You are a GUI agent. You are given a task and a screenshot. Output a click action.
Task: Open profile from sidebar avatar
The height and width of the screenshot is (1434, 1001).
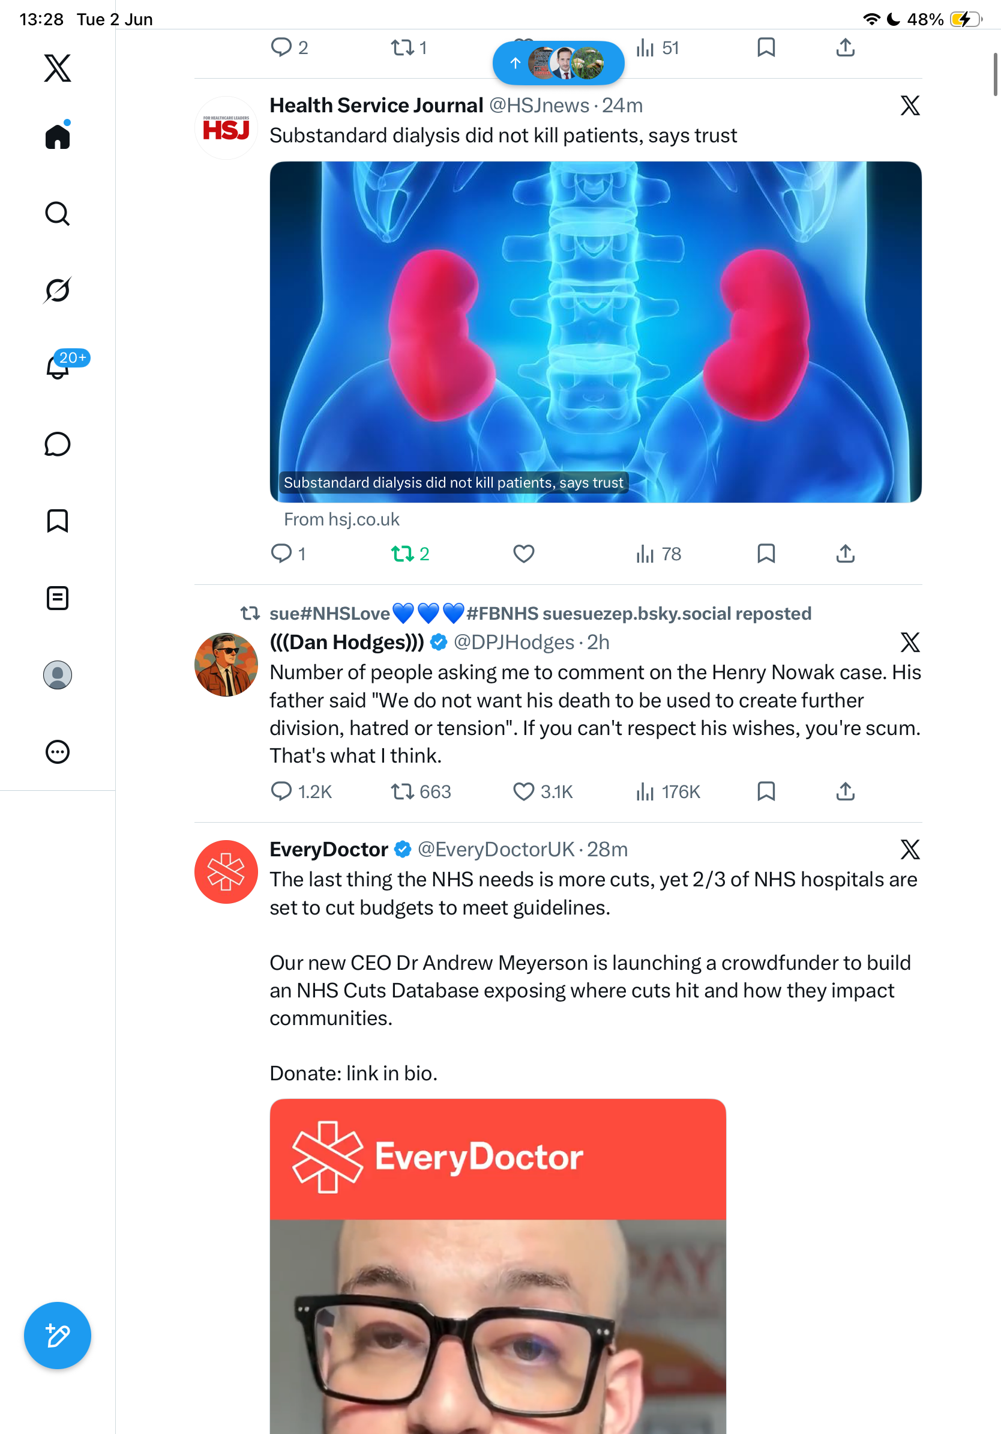tap(58, 675)
